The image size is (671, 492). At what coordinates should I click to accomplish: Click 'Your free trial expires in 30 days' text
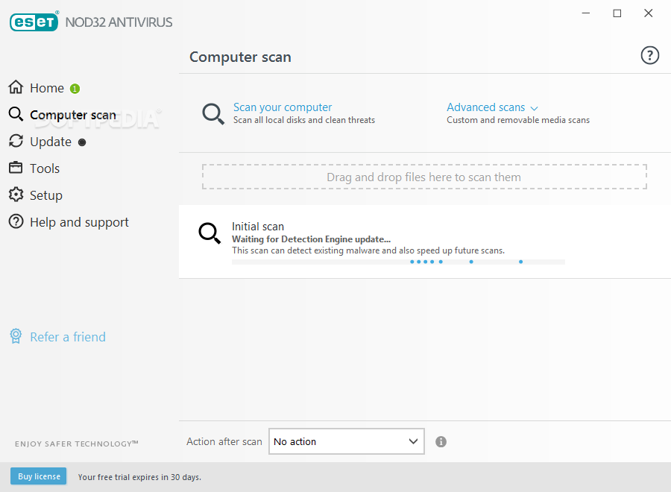click(139, 477)
